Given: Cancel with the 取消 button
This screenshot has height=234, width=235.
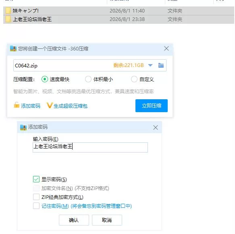Looking at the screenshot, I should 107,220.
